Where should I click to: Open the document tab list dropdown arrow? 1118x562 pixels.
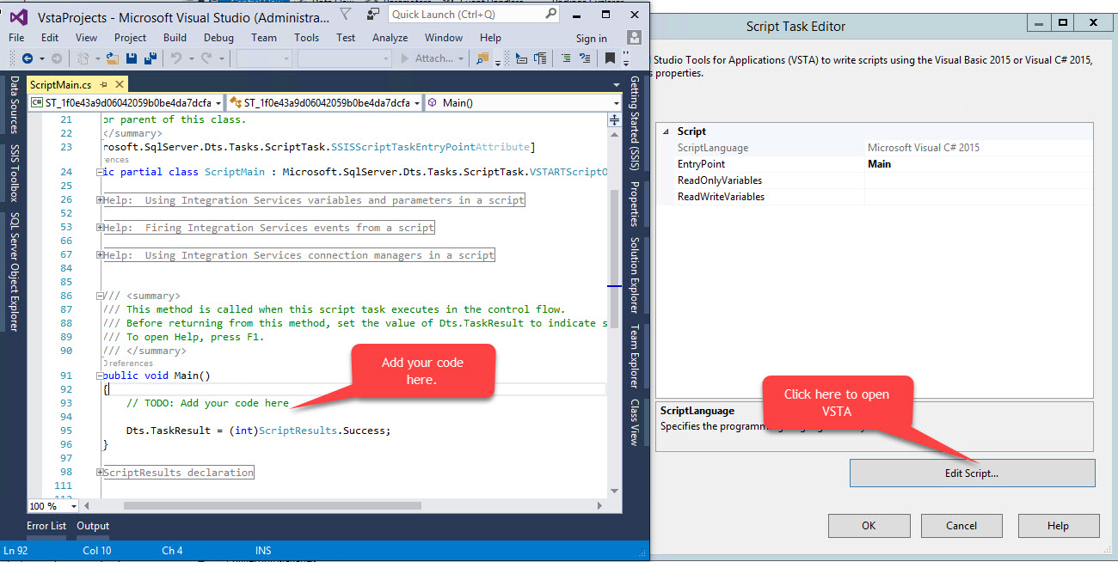coord(617,84)
